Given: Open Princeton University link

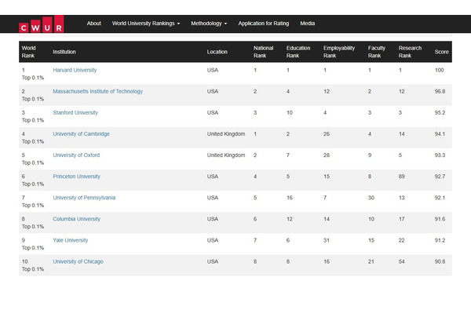Looking at the screenshot, I should [x=76, y=177].
